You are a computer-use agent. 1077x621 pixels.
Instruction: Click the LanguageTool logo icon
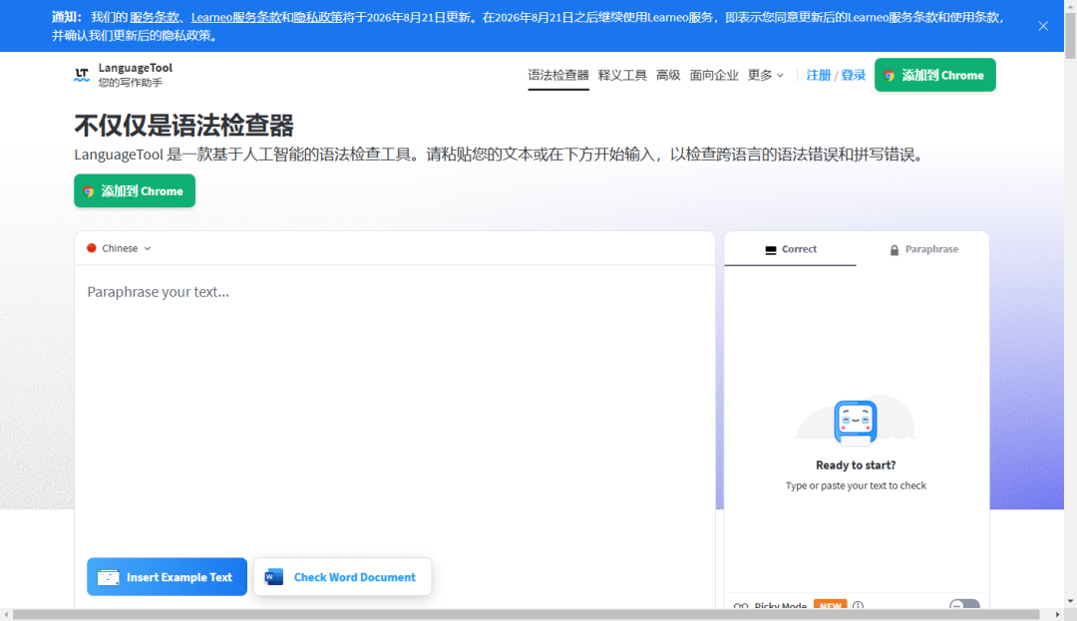82,75
